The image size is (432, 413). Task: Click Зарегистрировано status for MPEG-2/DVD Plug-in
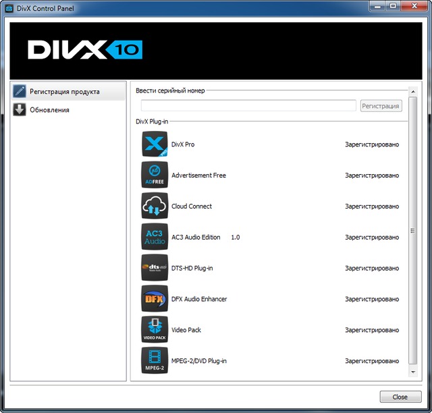tap(372, 360)
